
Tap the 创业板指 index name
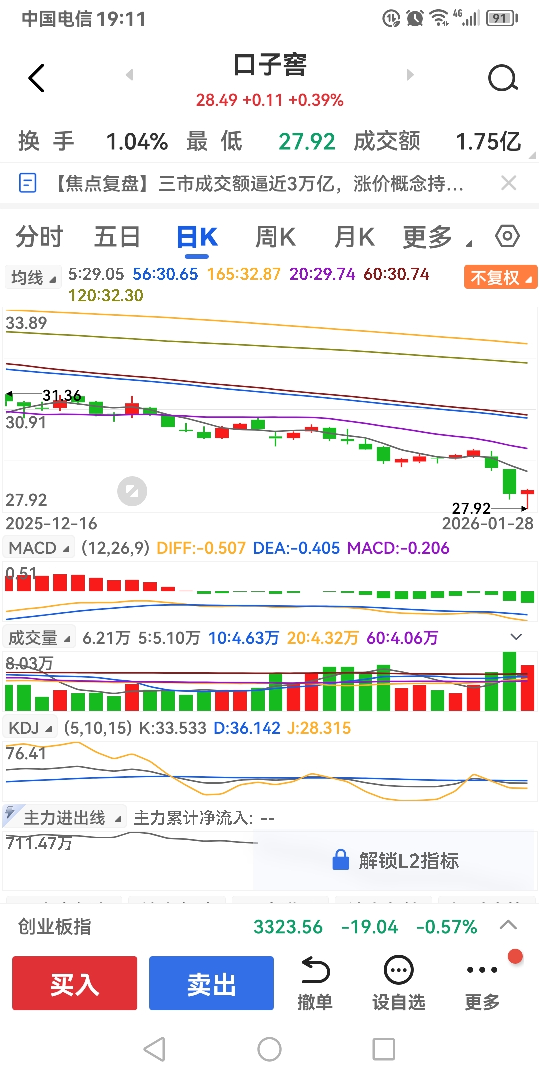coord(55,926)
